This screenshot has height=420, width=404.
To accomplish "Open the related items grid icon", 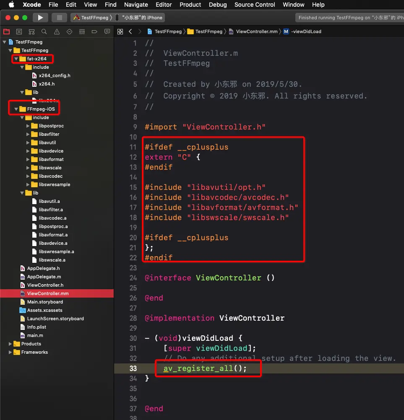I will point(120,31).
